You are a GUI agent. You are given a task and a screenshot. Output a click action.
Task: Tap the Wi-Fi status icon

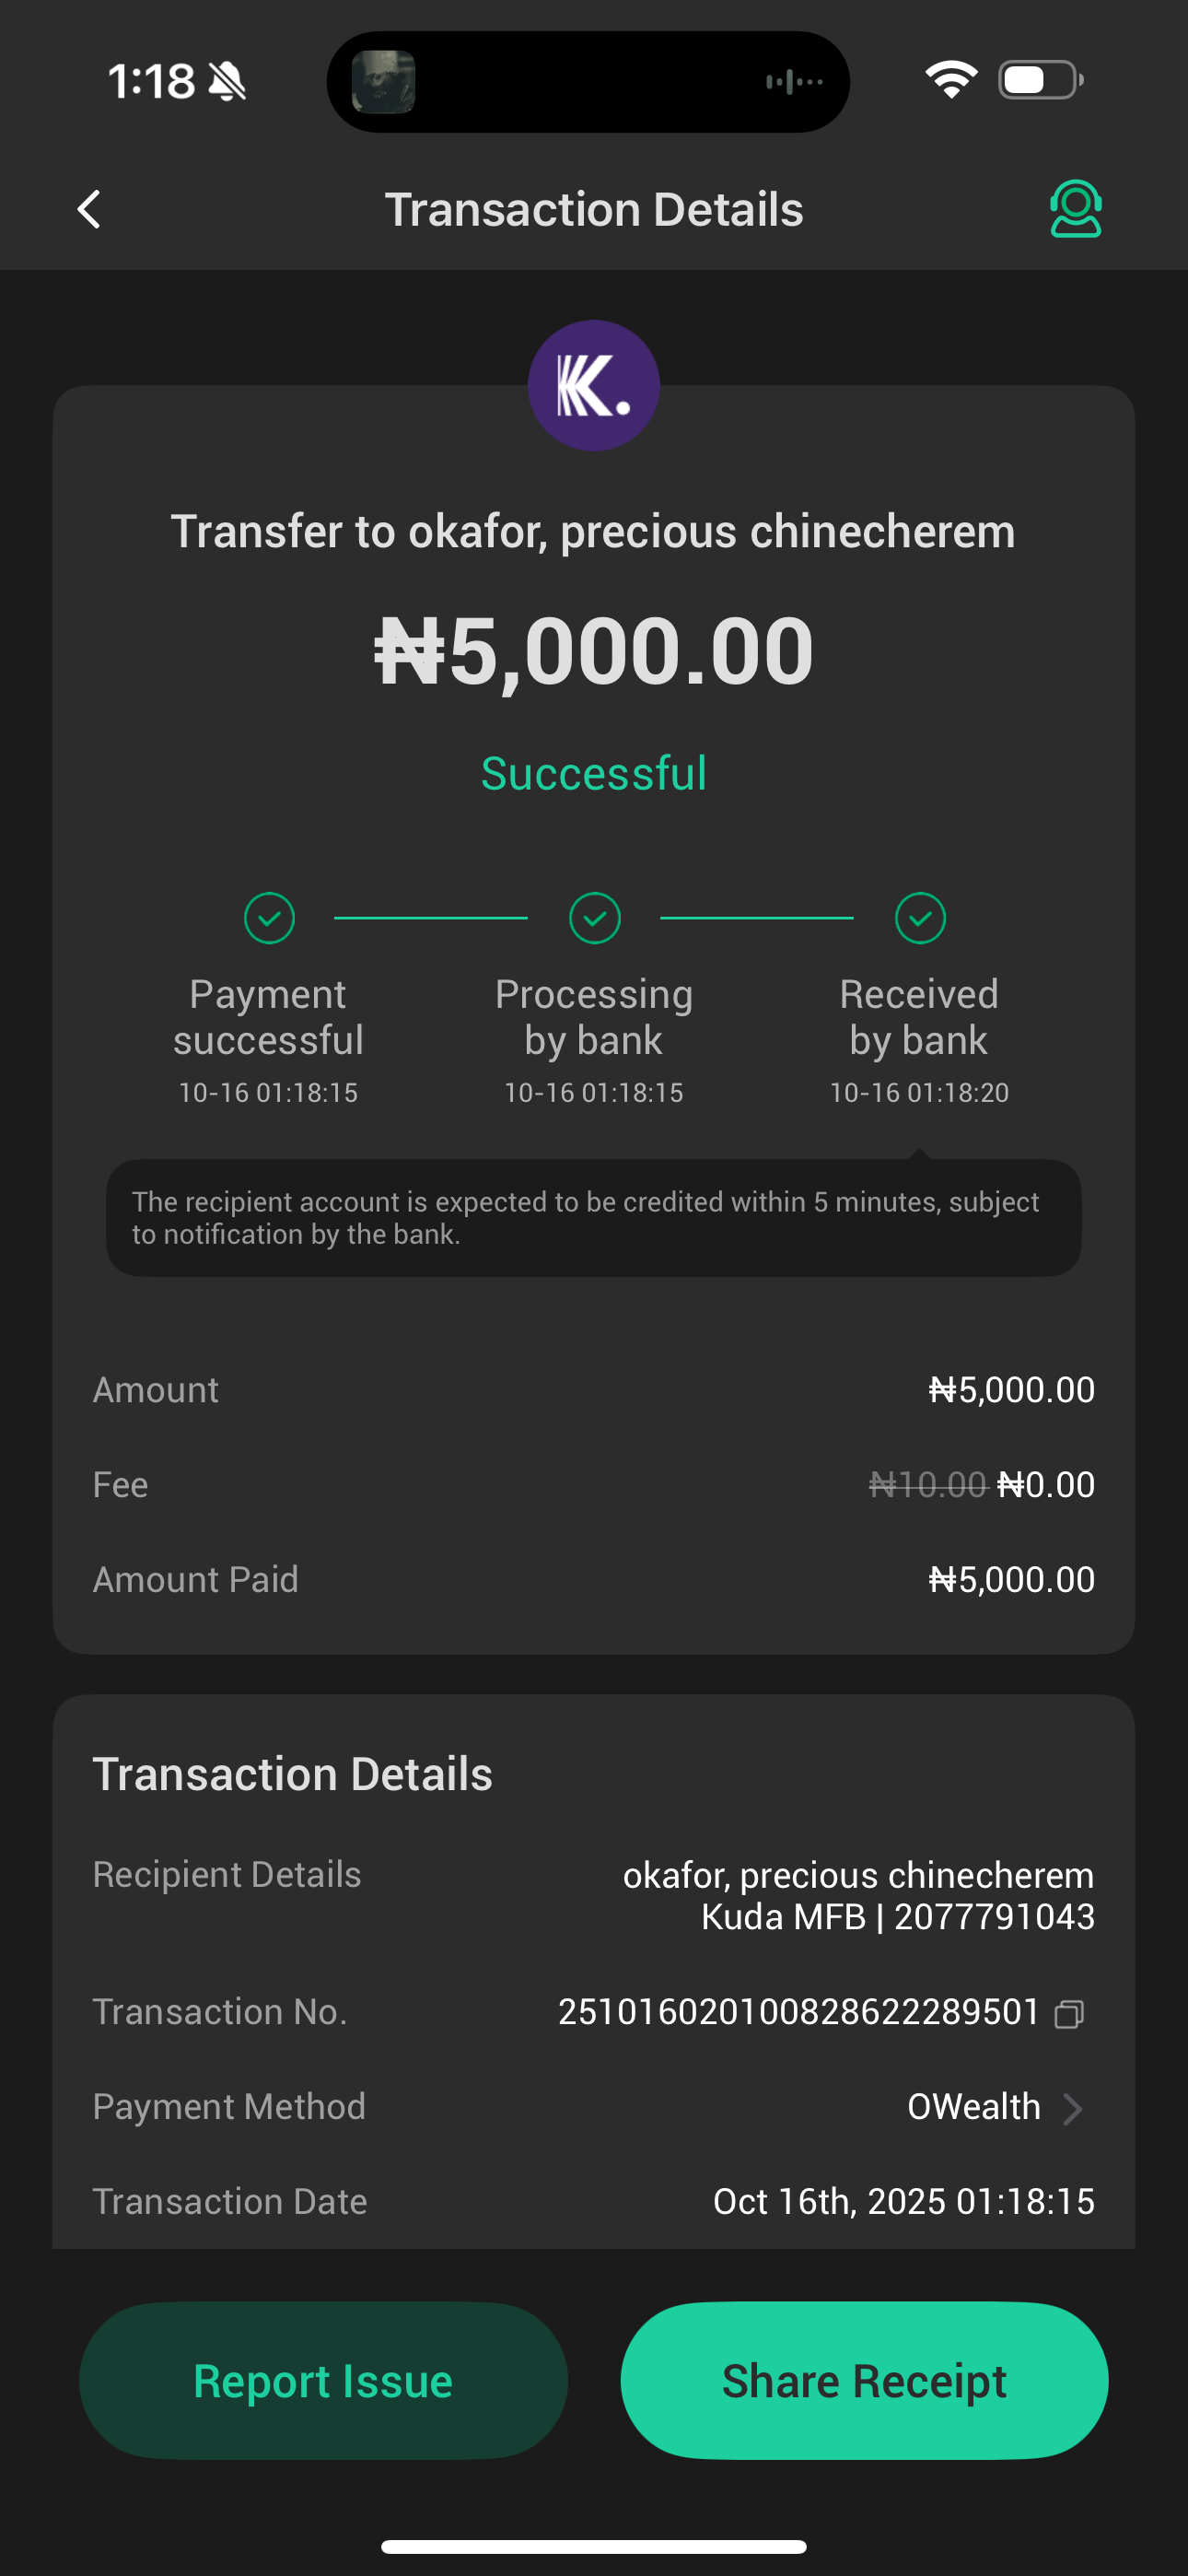tap(951, 80)
